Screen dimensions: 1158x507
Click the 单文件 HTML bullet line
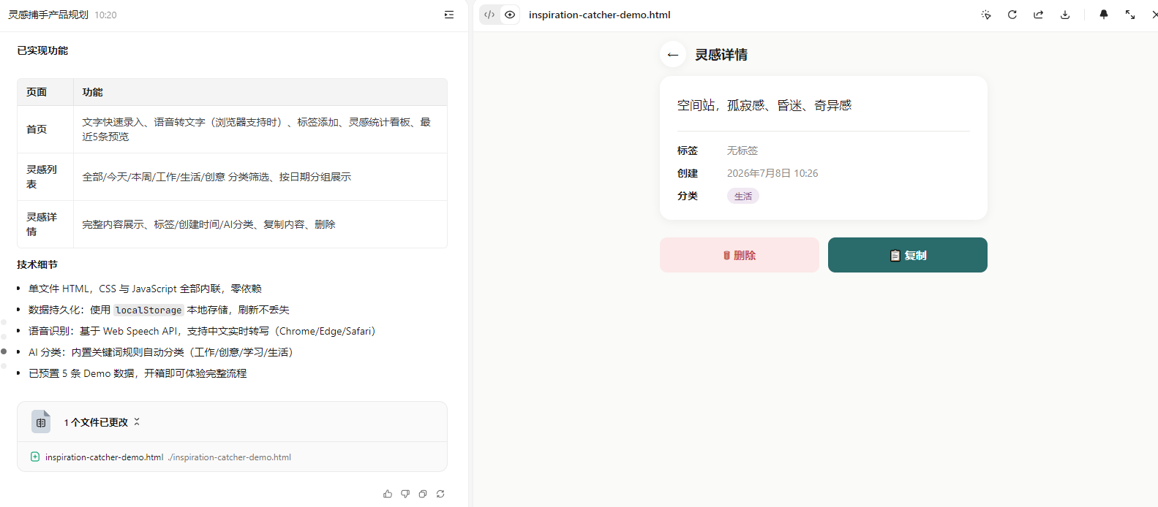pyautogui.click(x=145, y=289)
